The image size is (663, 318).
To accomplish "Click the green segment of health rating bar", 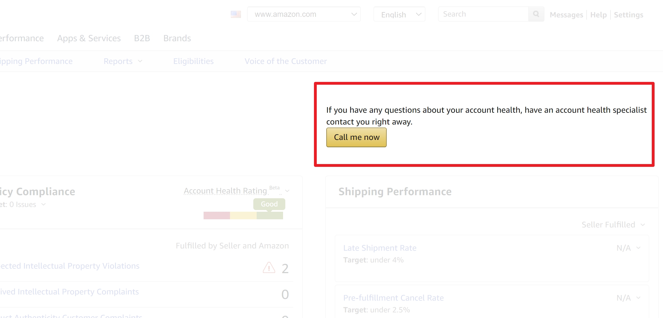I will tap(270, 215).
